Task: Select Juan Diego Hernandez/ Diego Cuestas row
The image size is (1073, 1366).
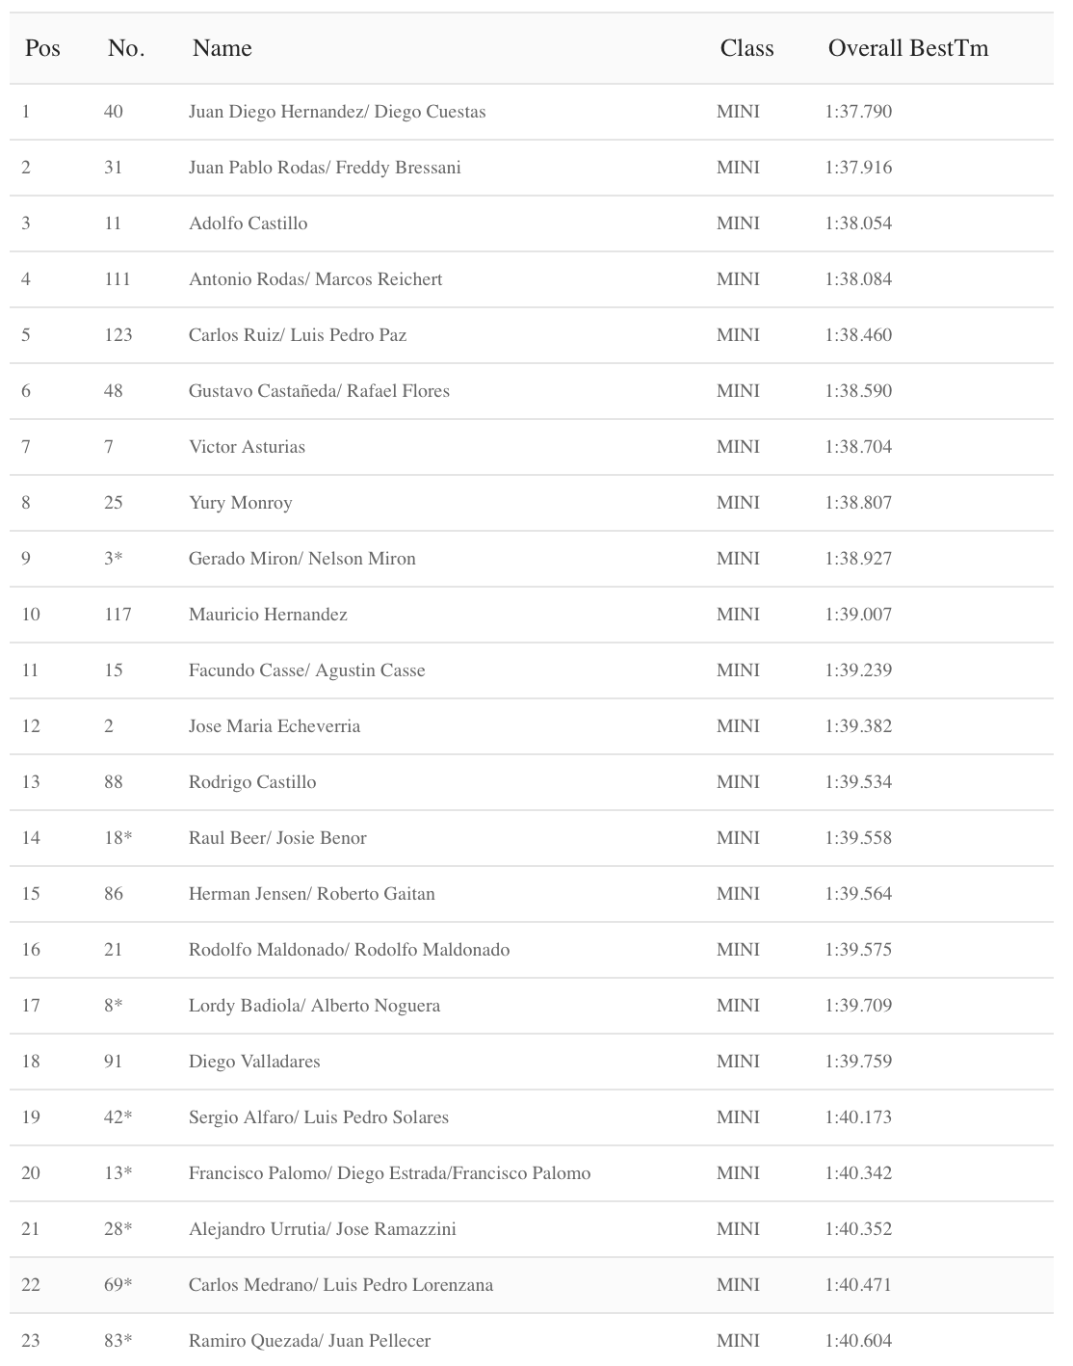Action: (x=337, y=112)
